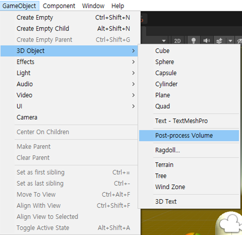Toggle 2D scene view mode
Image resolution: width=242 pixels, height=235 pixels.
click(178, 41)
